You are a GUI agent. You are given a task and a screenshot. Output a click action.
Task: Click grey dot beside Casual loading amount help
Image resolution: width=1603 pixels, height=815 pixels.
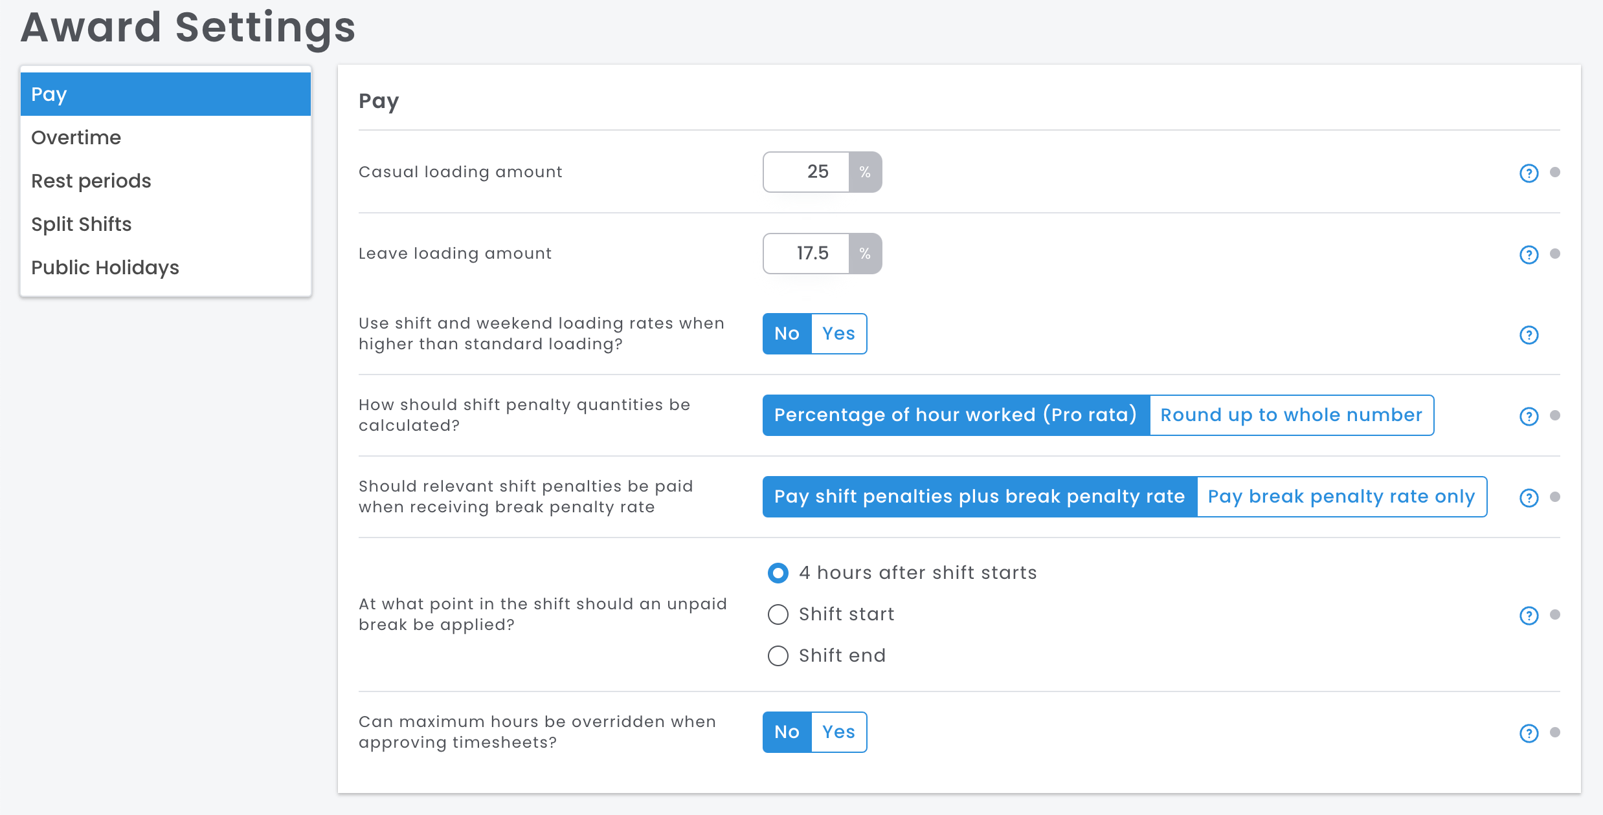click(x=1555, y=172)
